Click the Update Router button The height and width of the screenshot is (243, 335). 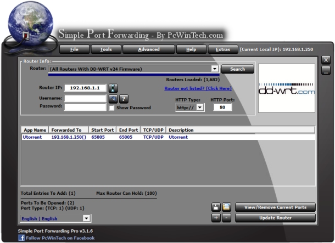pos(275,218)
